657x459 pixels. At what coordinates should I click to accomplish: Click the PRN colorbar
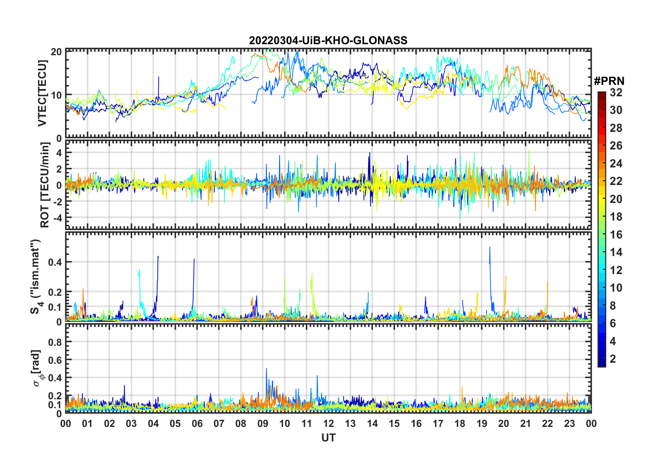602,229
